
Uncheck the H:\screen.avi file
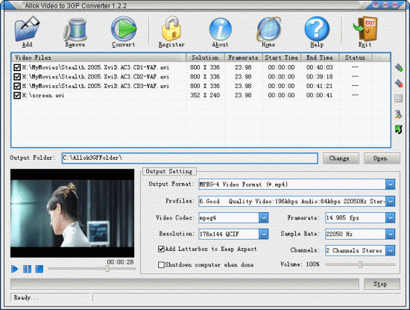[x=17, y=96]
